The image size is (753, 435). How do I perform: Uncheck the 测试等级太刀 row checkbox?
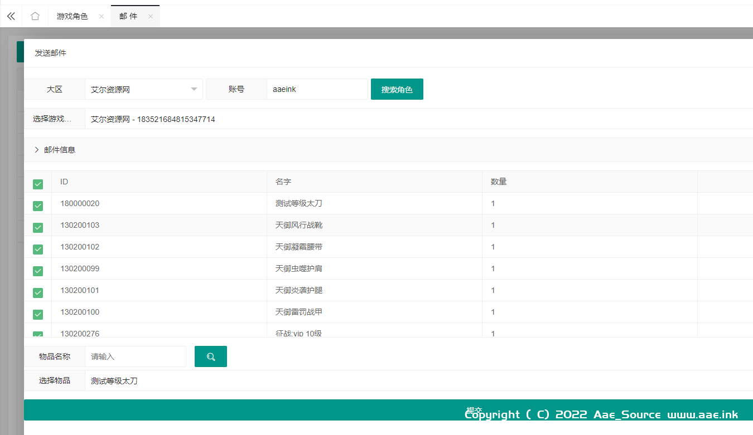(37, 206)
